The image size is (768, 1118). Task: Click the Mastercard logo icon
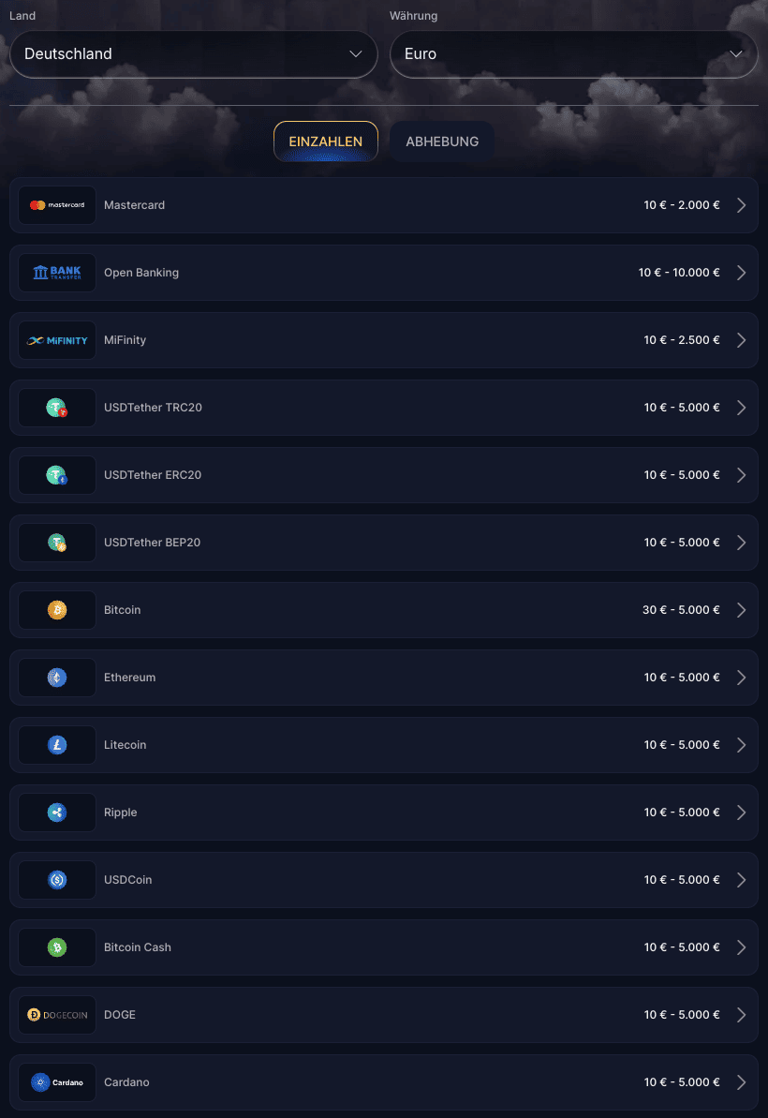(x=57, y=205)
